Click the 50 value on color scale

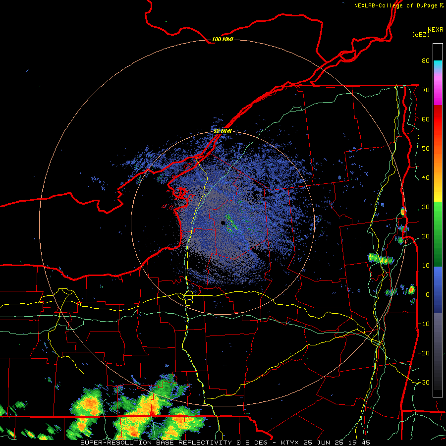point(426,149)
